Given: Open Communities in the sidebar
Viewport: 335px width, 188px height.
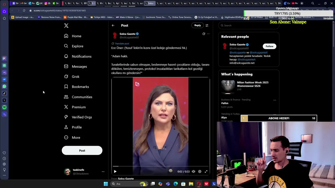Looking at the screenshot, I should click(78, 97).
